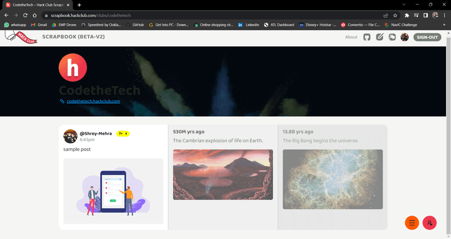
Task: Open the browser Extensions puzzle icon
Action: click(406, 15)
